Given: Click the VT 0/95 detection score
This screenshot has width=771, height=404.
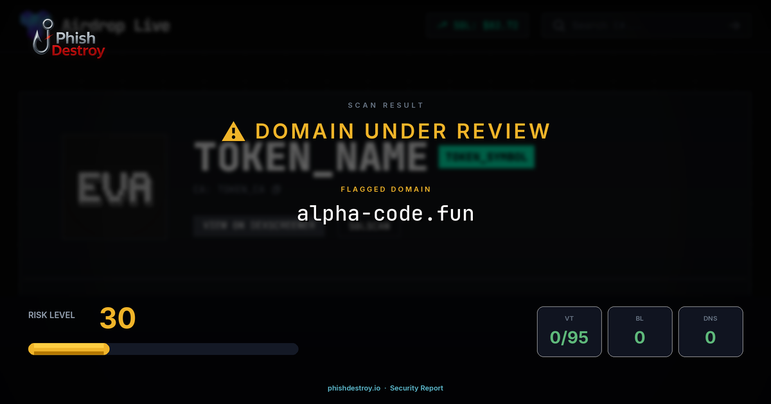Looking at the screenshot, I should coord(569,337).
